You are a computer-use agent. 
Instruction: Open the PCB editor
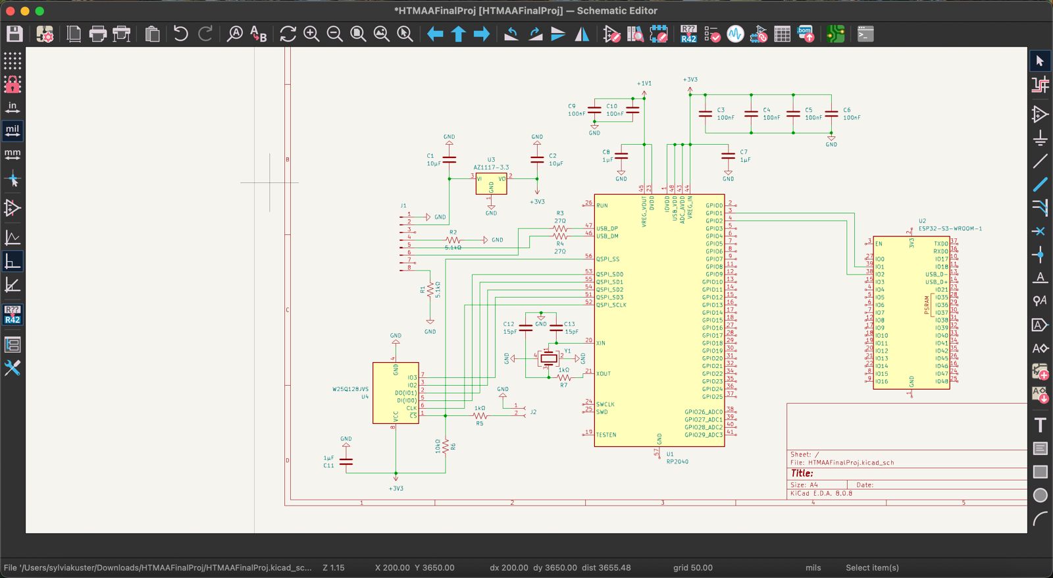(x=836, y=34)
